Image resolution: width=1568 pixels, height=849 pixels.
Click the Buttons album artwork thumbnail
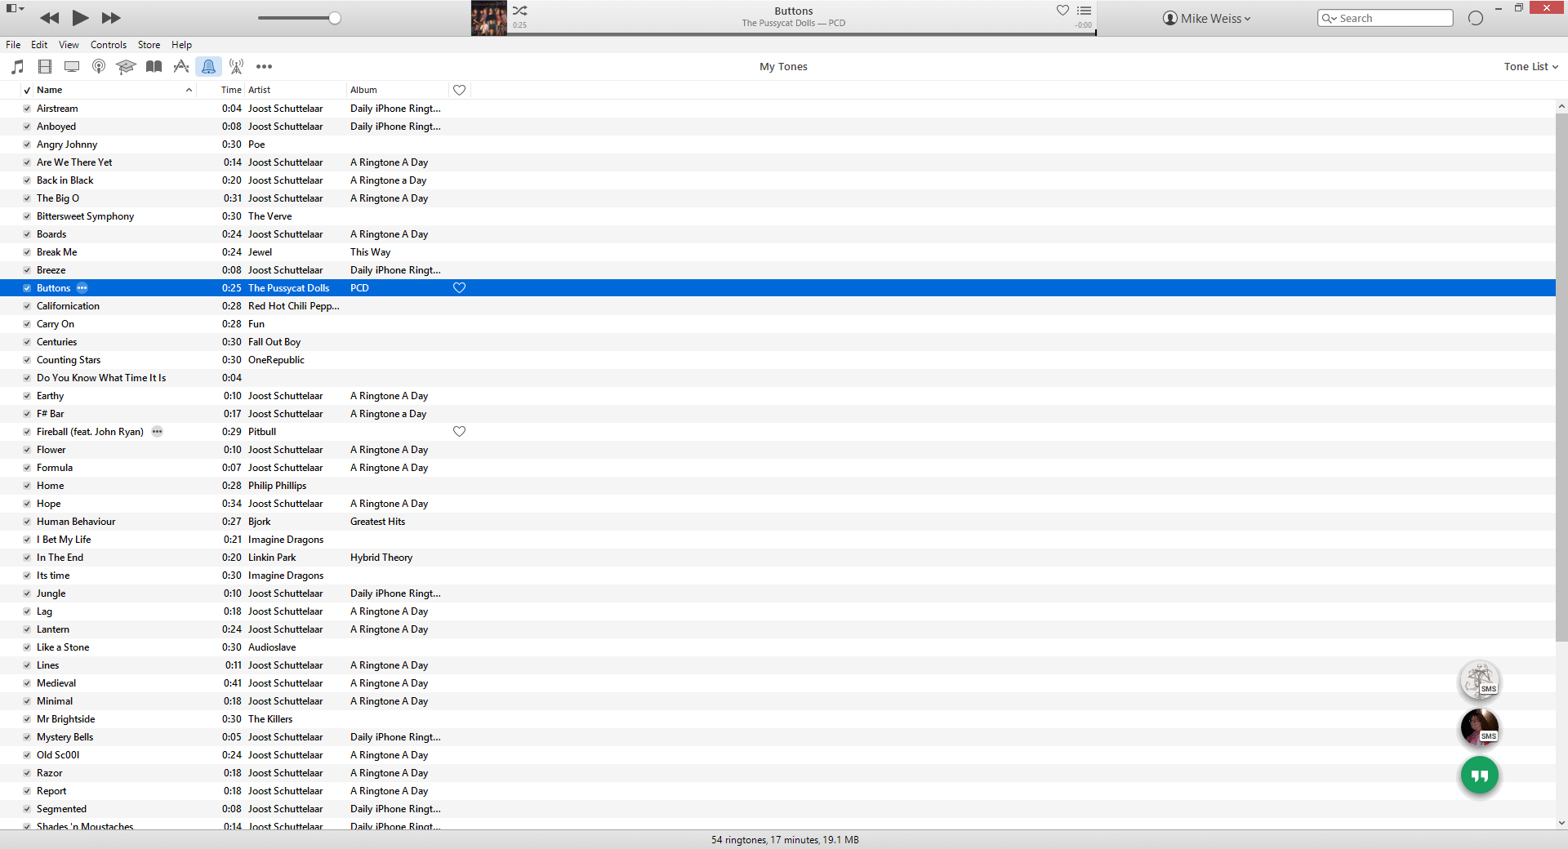(488, 18)
